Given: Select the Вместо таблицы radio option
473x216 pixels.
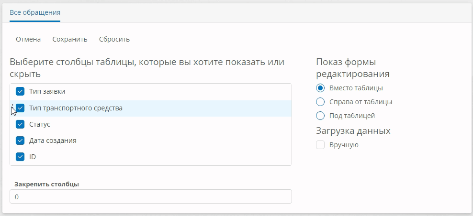Looking at the screenshot, I should [x=320, y=88].
